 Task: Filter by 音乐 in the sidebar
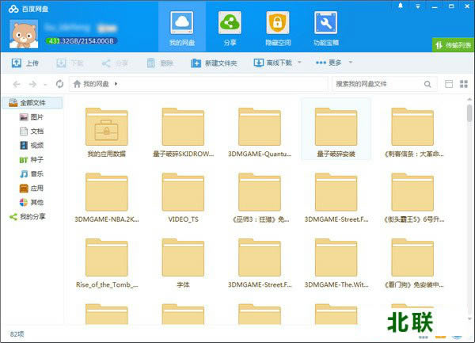[x=32, y=174]
